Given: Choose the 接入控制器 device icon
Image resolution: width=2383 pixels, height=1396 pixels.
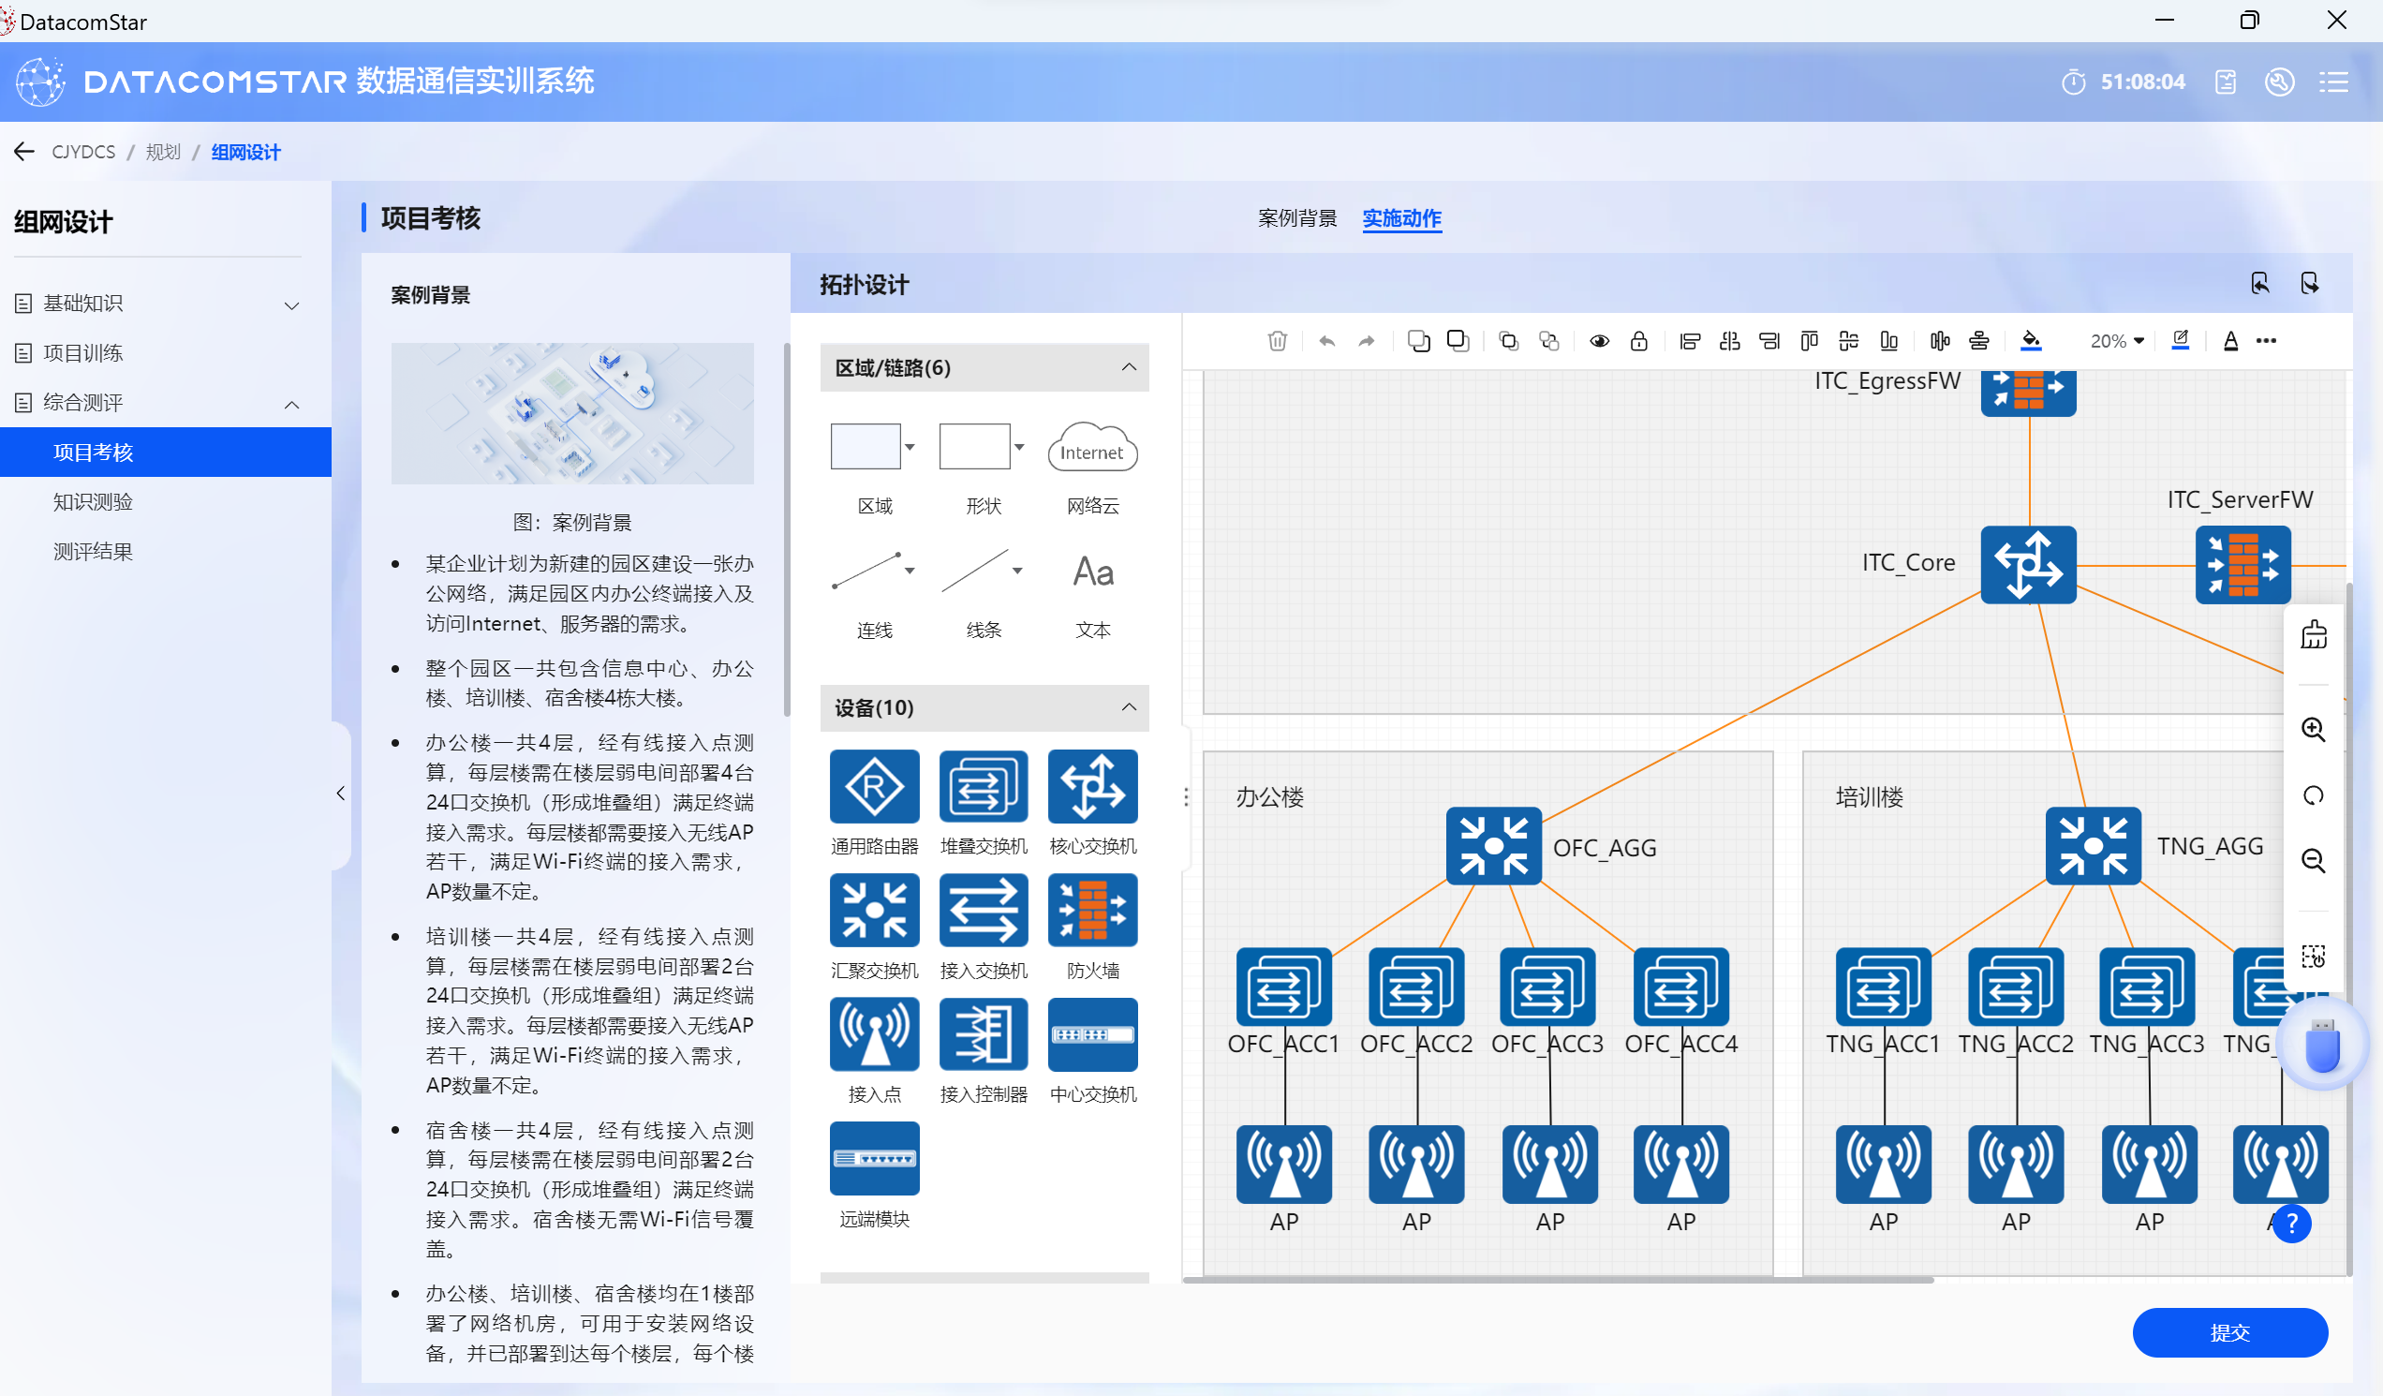Looking at the screenshot, I should click(984, 1035).
